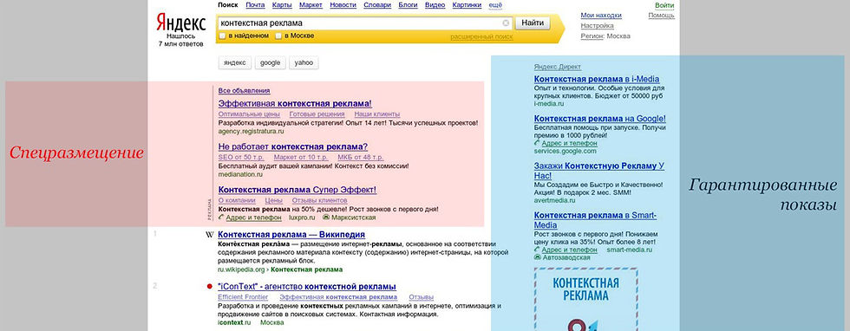Open 'Закажи Контекстную Рекламу У Нас!' ad
850x331 pixels.
599,171
